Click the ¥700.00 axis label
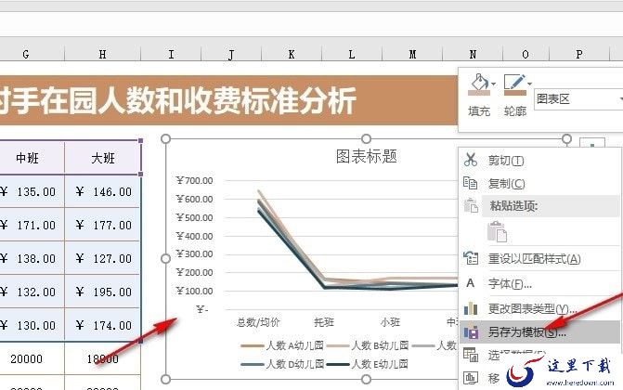 click(x=195, y=180)
